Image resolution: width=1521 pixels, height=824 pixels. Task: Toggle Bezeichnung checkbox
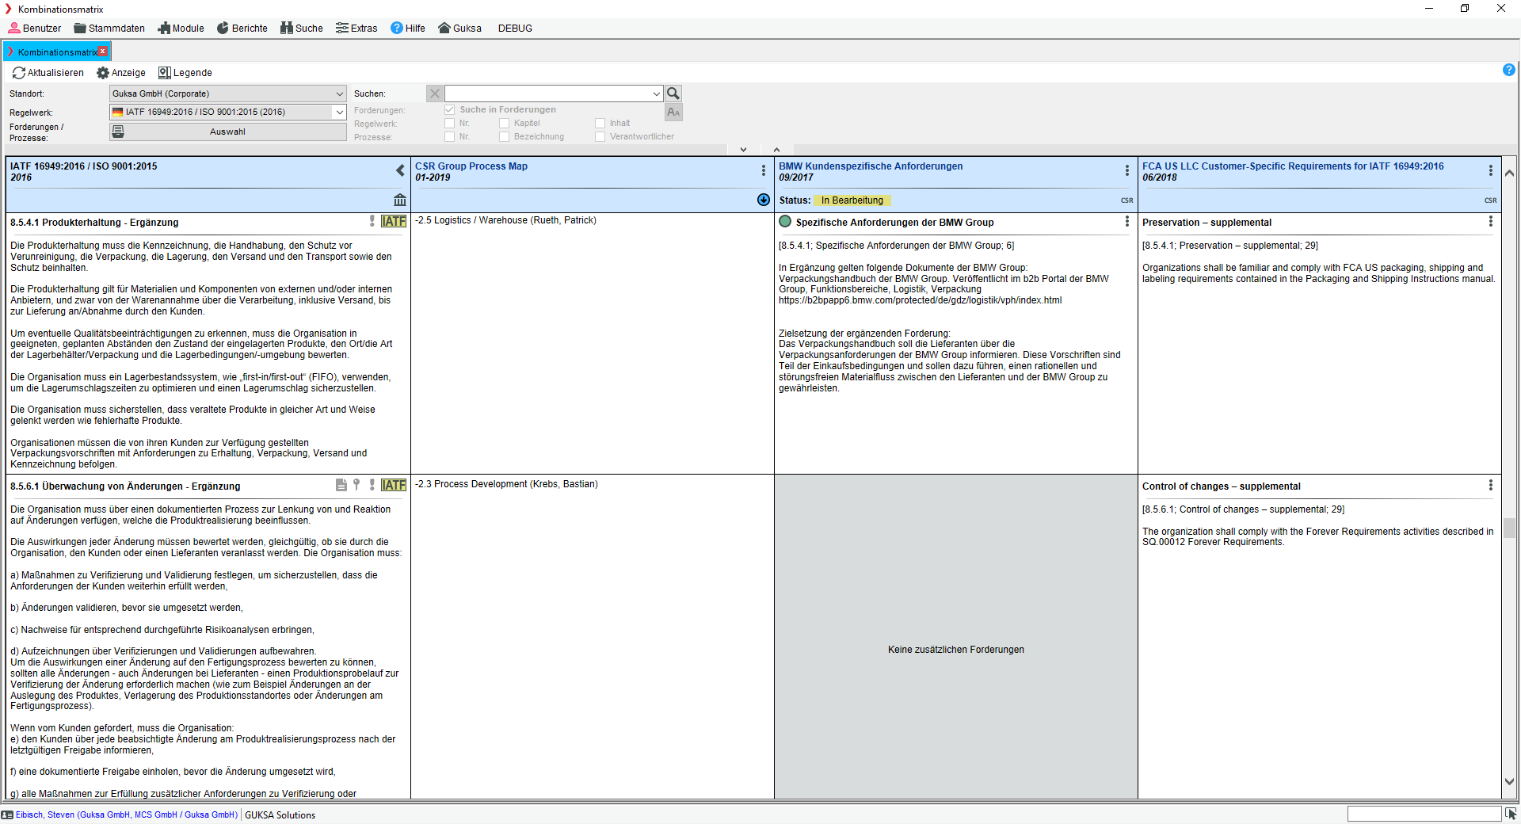pyautogui.click(x=505, y=136)
